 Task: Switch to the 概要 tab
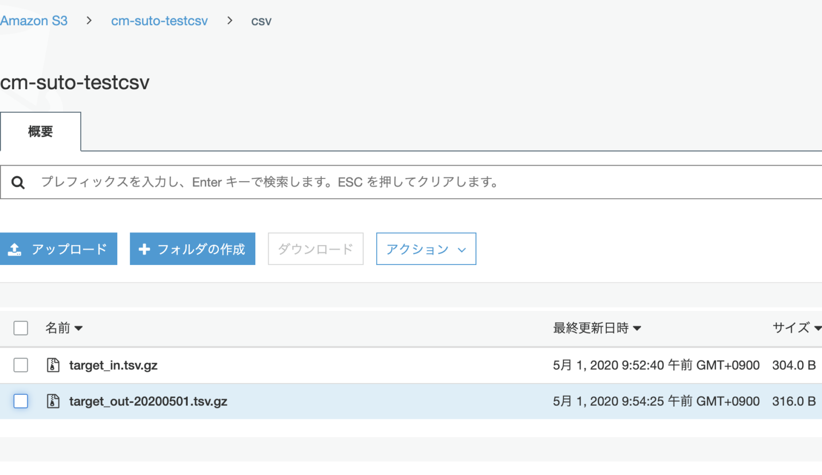40,131
